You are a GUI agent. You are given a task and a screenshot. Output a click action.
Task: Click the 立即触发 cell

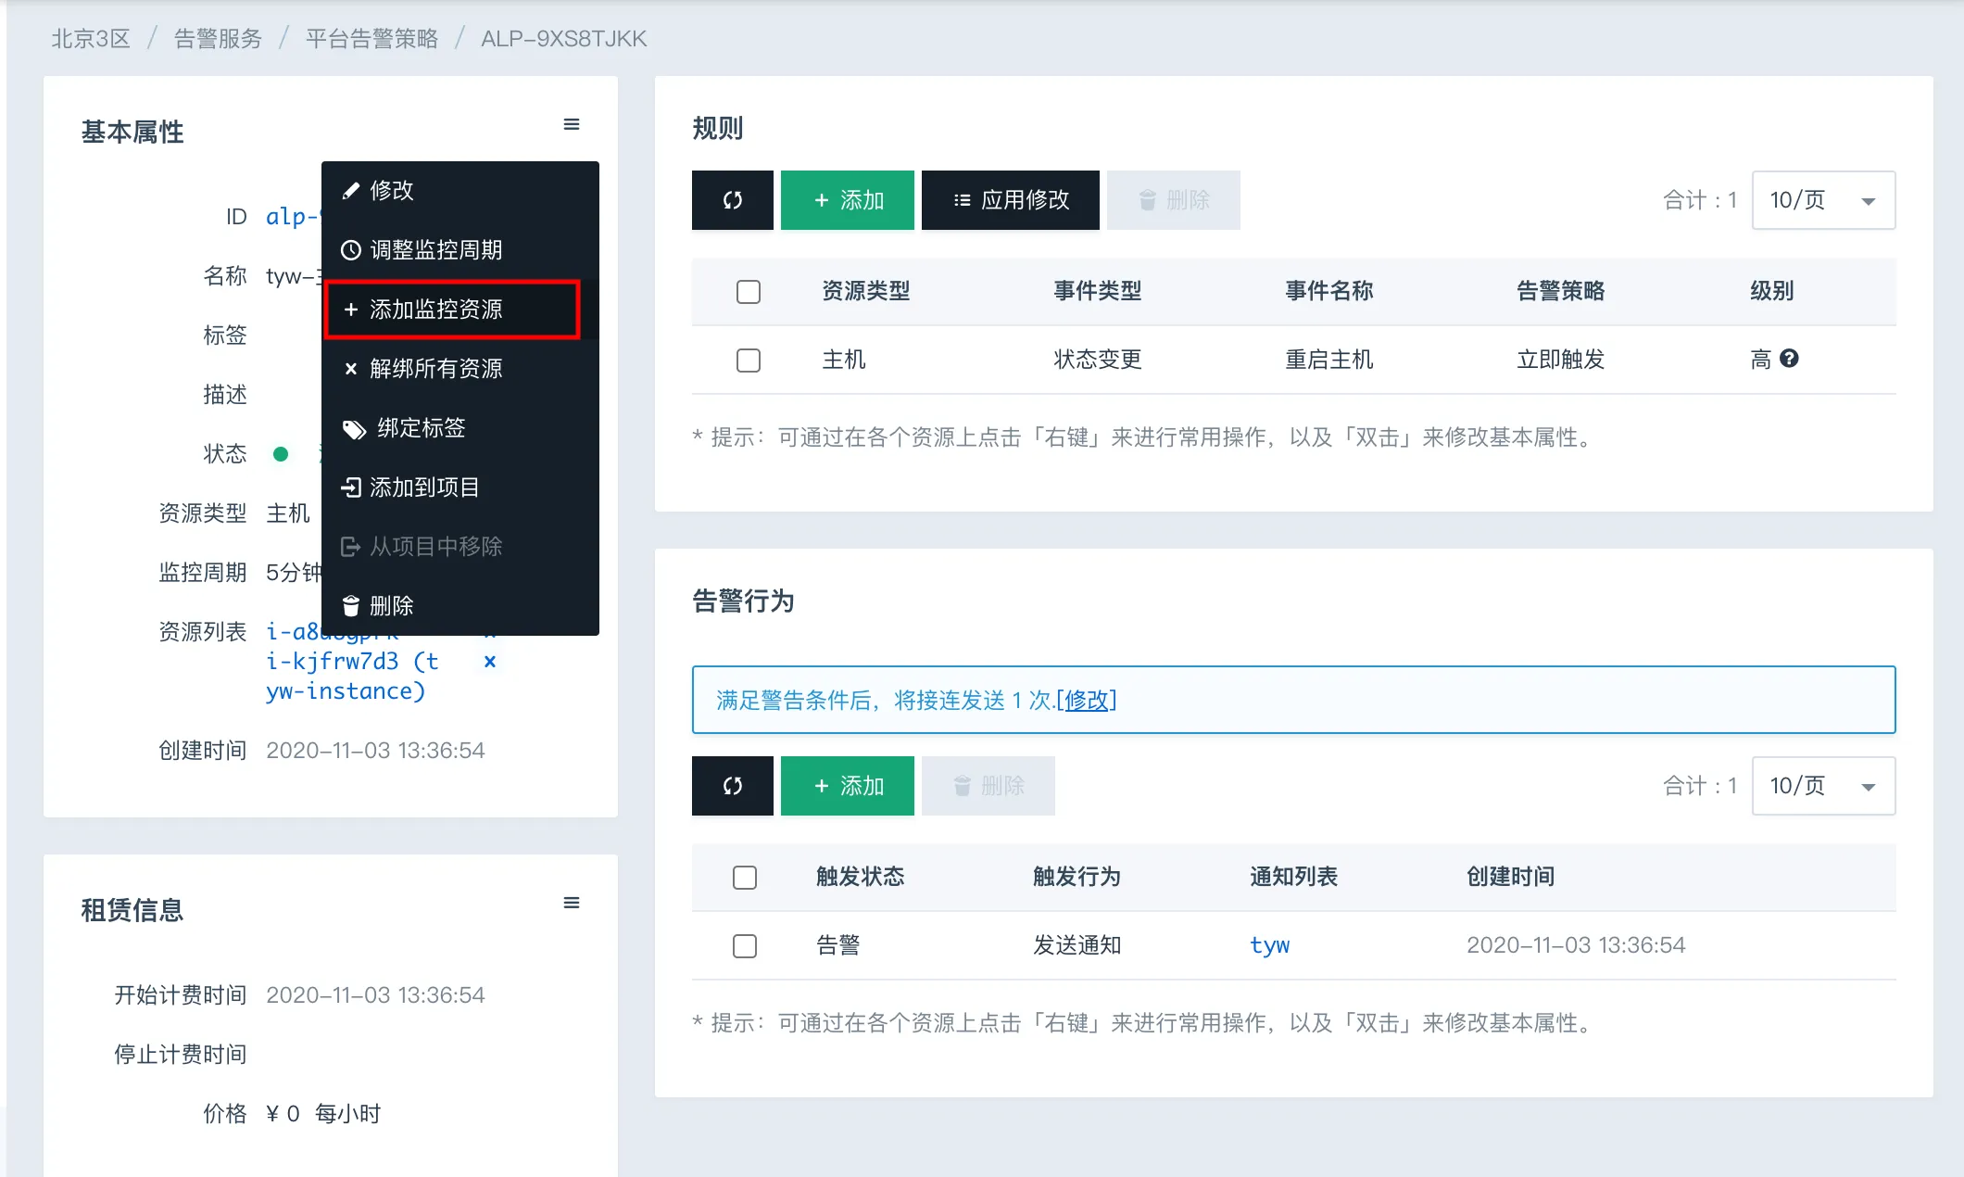[1561, 360]
